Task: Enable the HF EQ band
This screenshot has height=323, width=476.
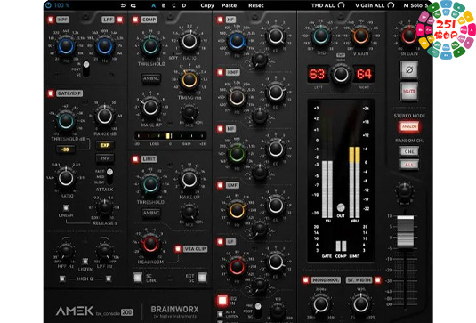Action: (220, 20)
